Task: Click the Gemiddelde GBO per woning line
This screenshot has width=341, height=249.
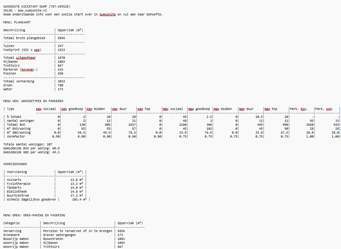Action: tap(31, 152)
